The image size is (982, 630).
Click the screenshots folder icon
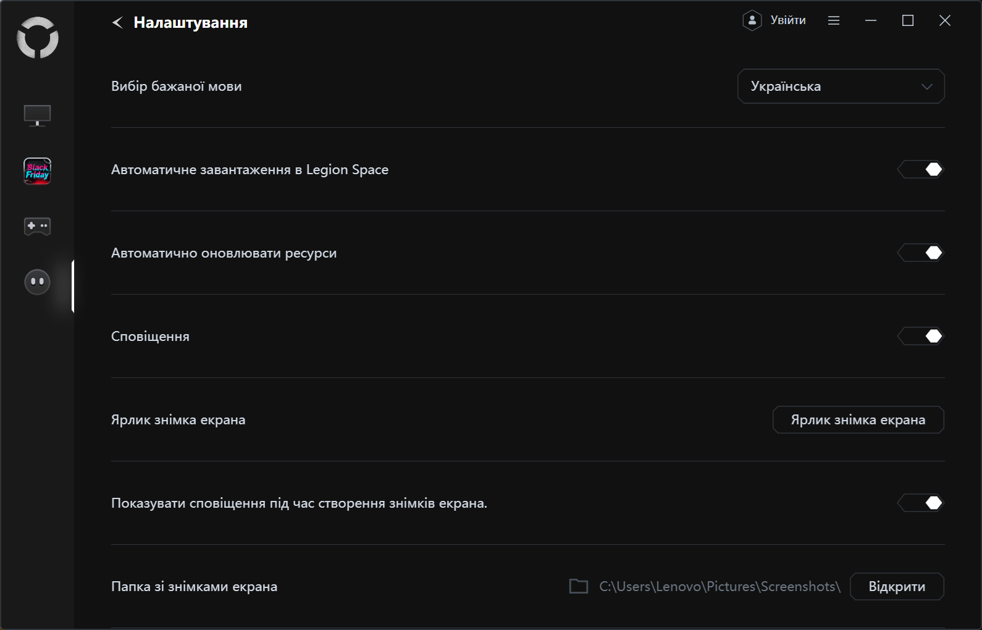579,586
